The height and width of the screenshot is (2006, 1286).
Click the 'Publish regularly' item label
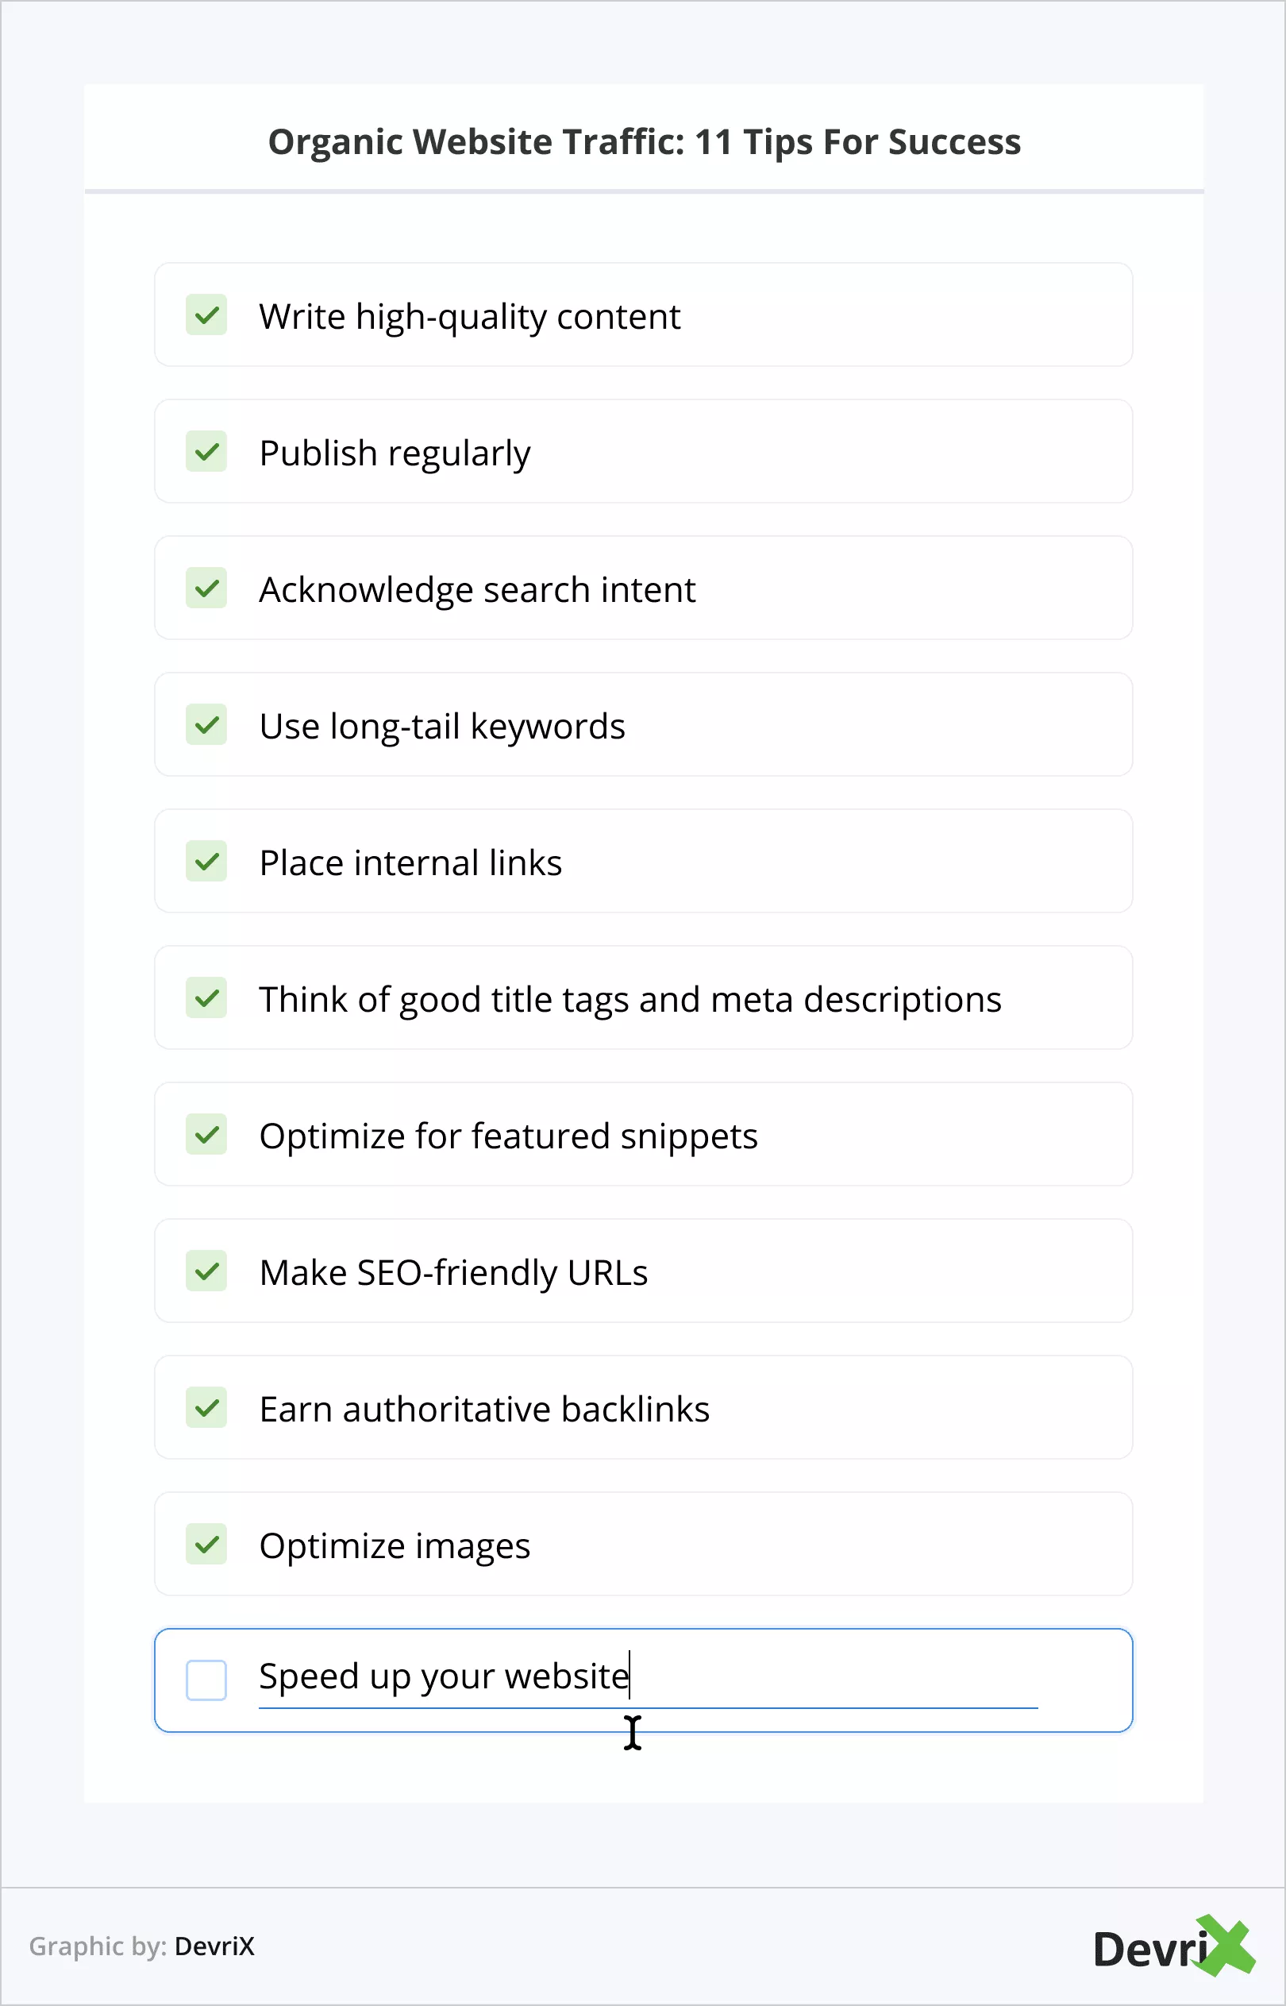coord(395,453)
